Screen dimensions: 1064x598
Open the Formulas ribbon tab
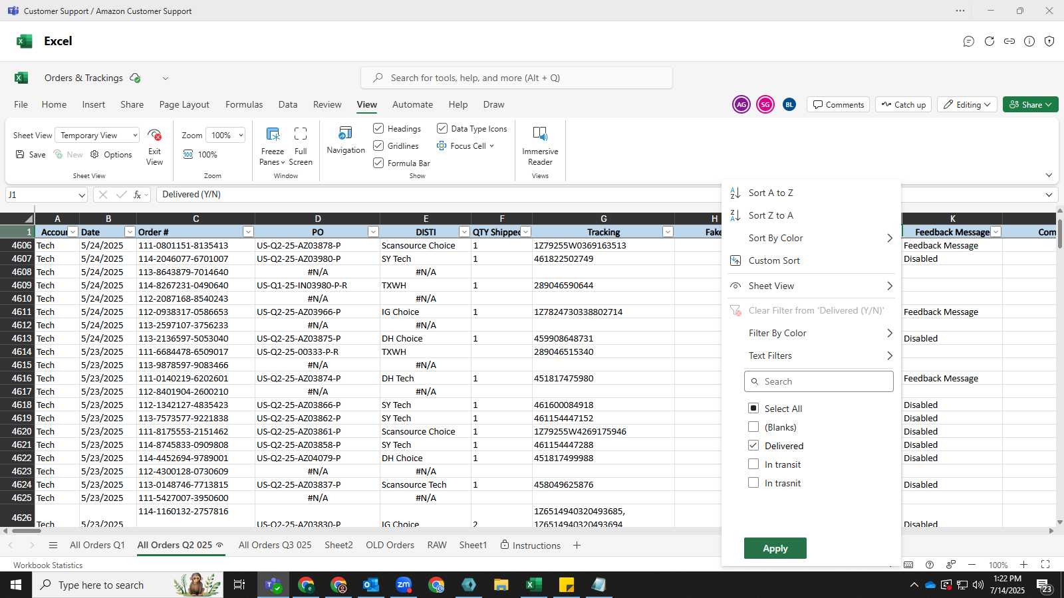[x=244, y=104]
